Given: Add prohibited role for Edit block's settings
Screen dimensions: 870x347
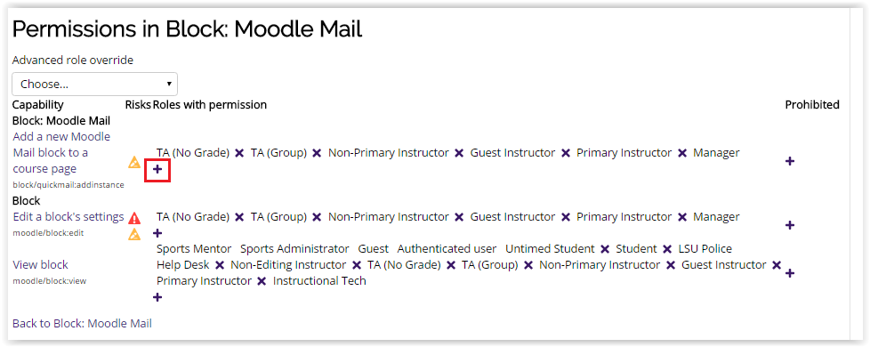Looking at the screenshot, I should pos(790,225).
